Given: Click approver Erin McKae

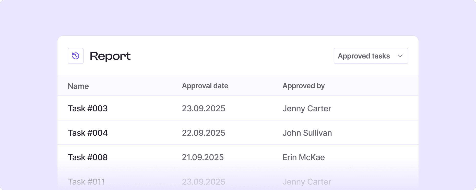Looking at the screenshot, I should (303, 157).
